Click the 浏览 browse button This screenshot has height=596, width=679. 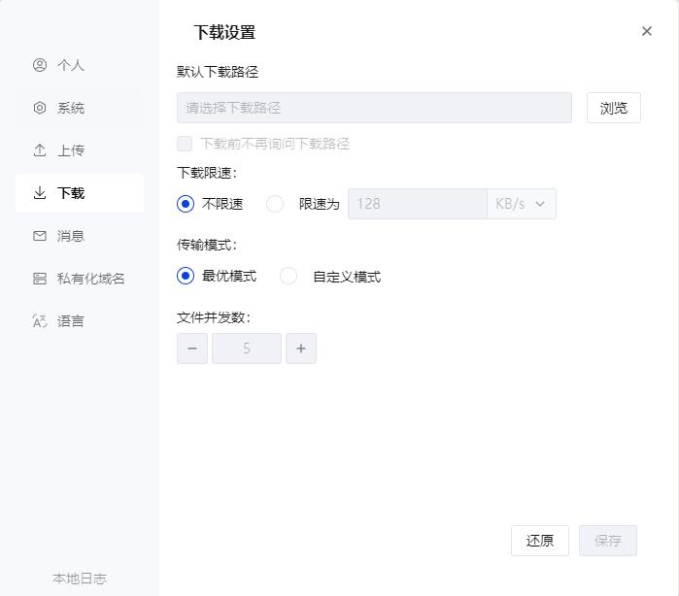pos(614,108)
